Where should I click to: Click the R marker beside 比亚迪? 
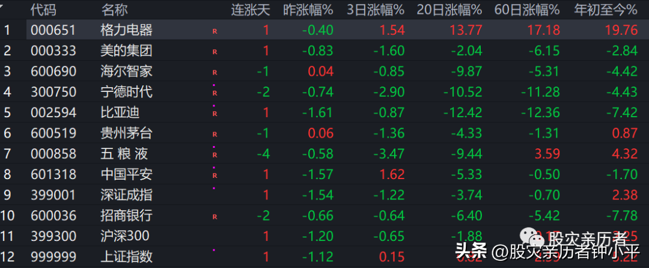click(x=215, y=114)
